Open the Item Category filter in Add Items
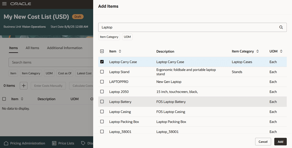The image size is (292, 148). click(109, 37)
